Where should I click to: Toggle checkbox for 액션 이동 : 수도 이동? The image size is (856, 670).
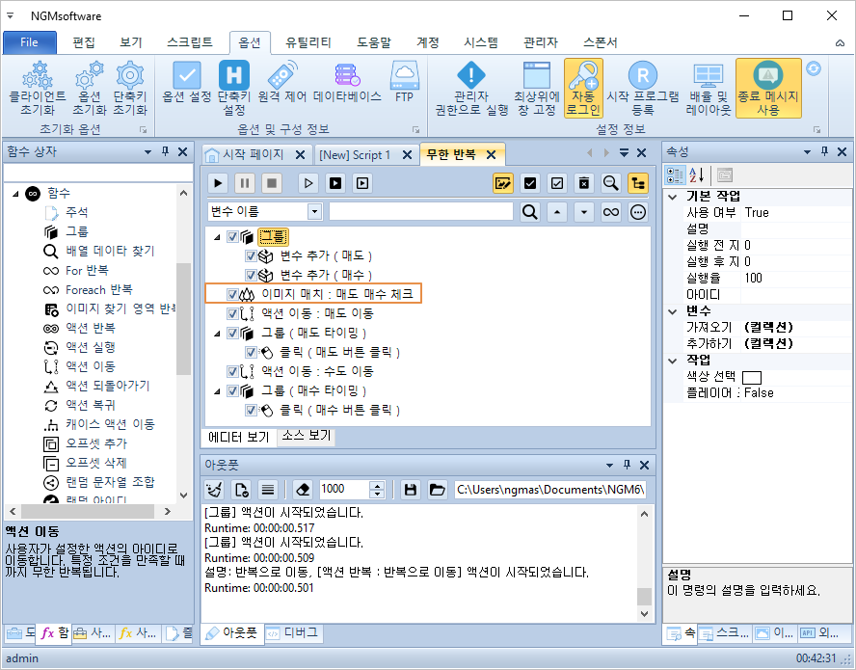[232, 372]
